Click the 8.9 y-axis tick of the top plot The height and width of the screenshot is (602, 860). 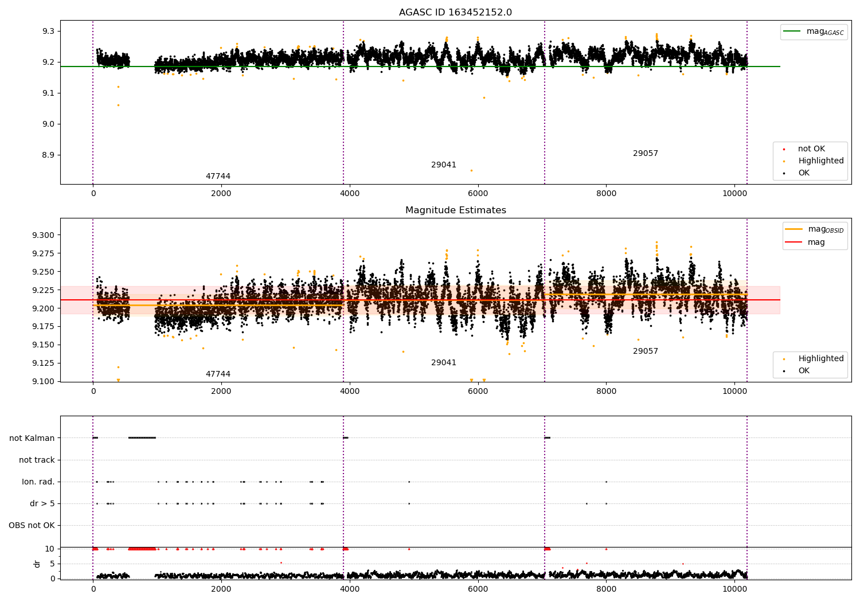(49, 155)
